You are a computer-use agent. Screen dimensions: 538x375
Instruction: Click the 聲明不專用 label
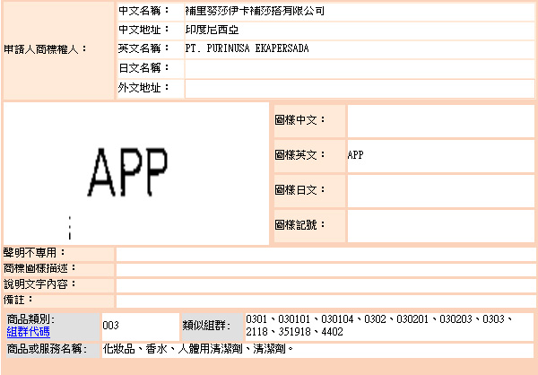pyautogui.click(x=34, y=253)
